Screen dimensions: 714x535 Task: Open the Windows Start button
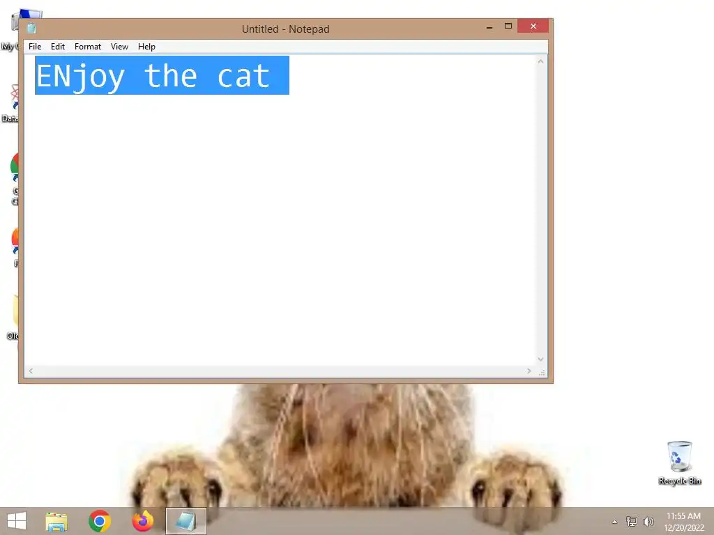(17, 521)
